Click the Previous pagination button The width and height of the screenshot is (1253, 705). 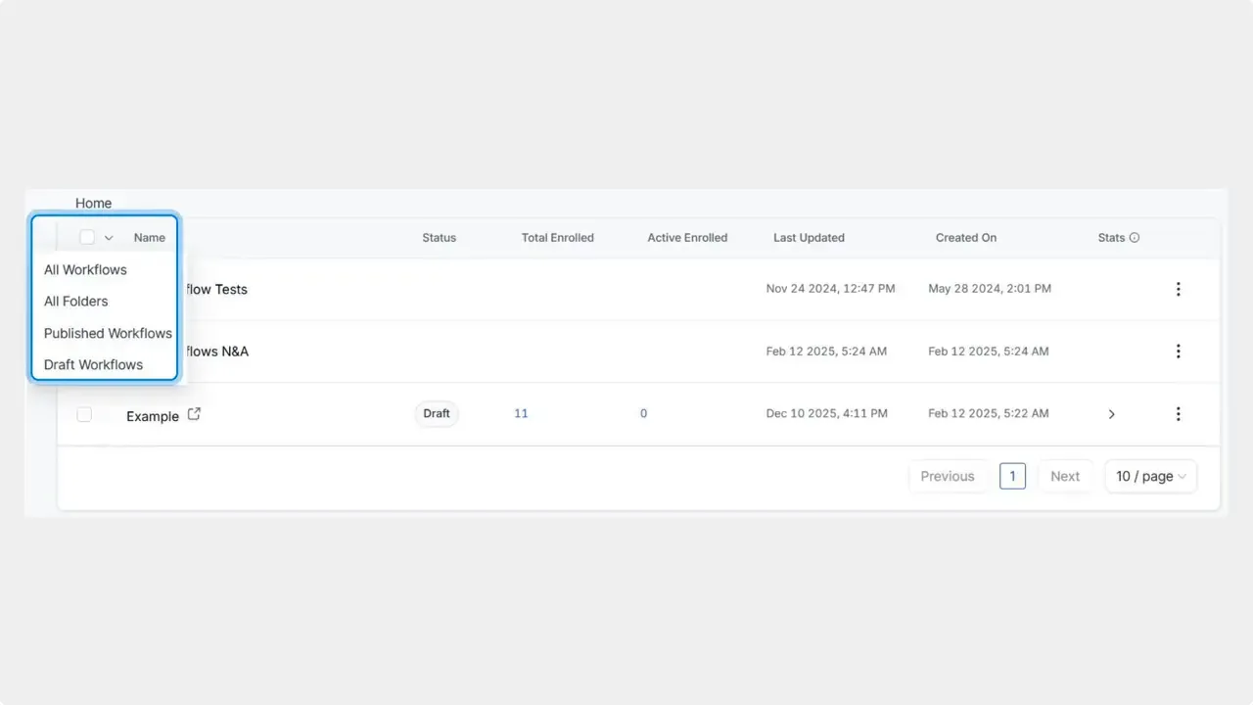point(947,476)
